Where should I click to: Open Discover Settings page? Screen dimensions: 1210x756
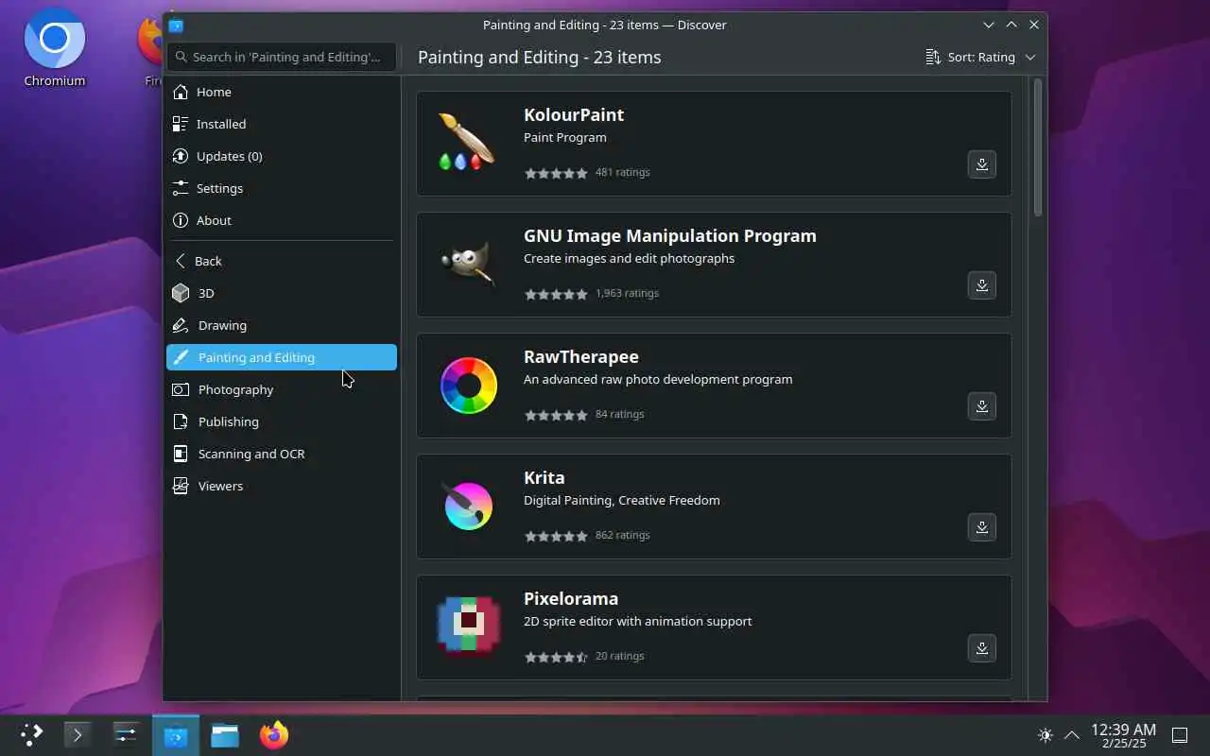282,188
